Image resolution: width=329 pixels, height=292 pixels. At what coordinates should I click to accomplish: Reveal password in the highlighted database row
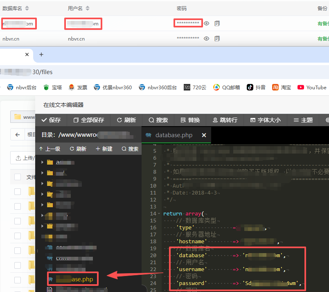click(207, 23)
